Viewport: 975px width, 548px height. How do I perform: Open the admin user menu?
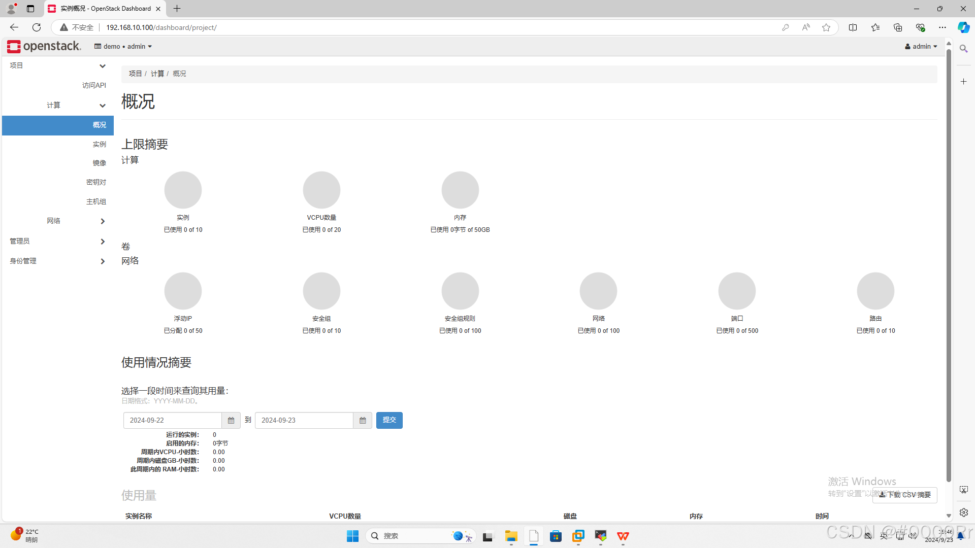921,46
